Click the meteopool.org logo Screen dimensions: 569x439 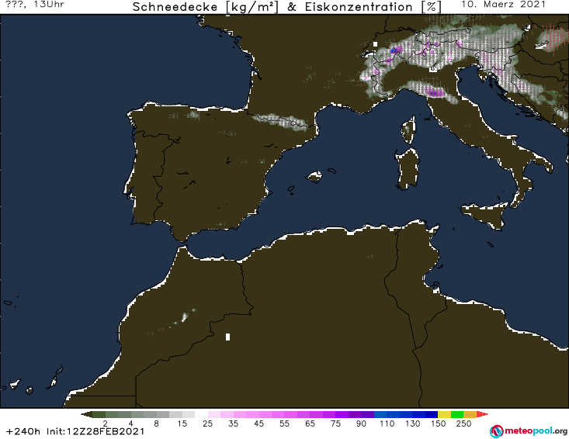point(529,431)
